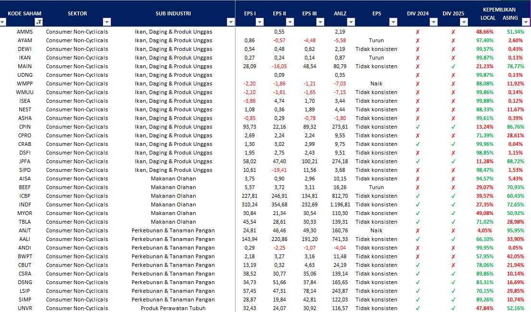531x312 pixels.
Task: Click the red cross in AMMS DIV 2024
Action: (x=417, y=32)
